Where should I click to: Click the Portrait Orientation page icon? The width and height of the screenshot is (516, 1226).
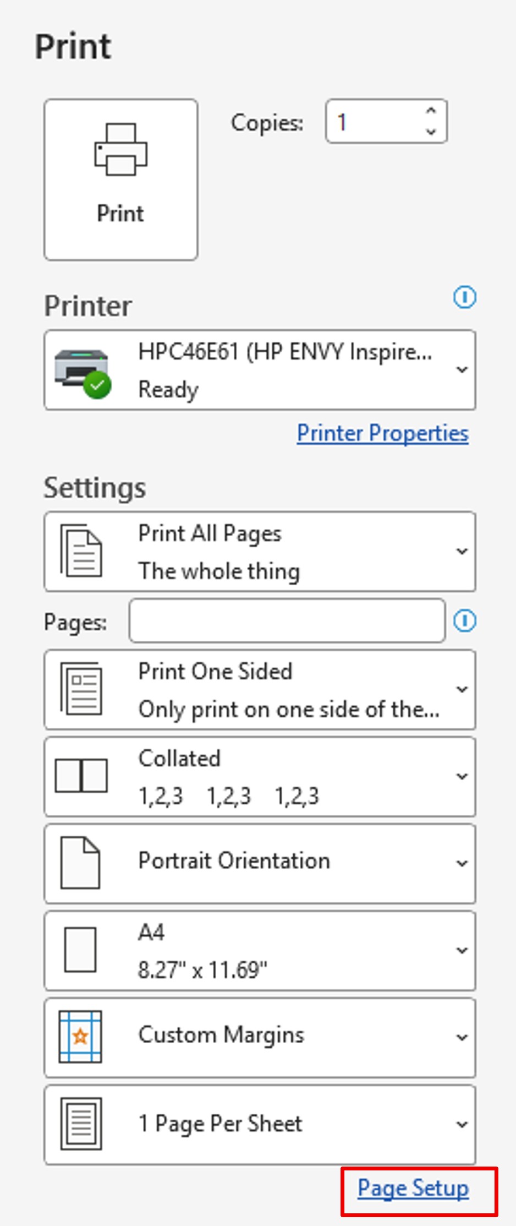[x=80, y=863]
